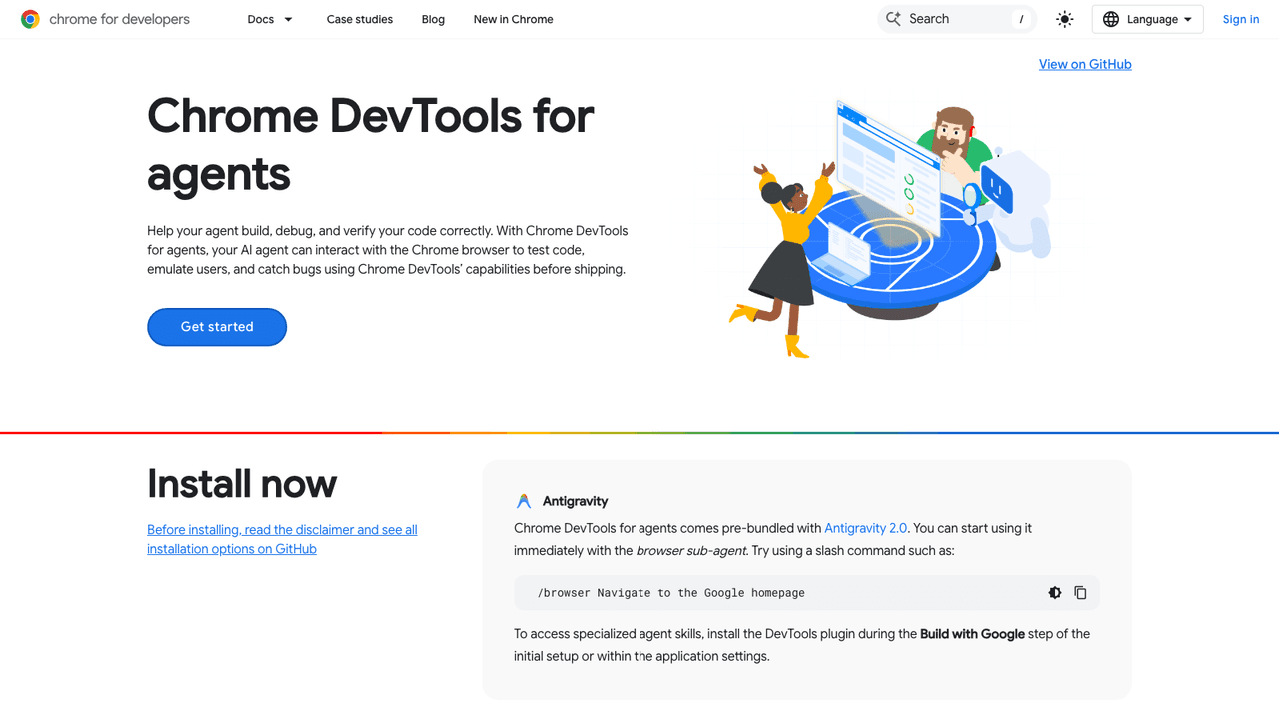Focus the Search input field
Image resolution: width=1279 pixels, height=719 pixels.
pyautogui.click(x=956, y=19)
